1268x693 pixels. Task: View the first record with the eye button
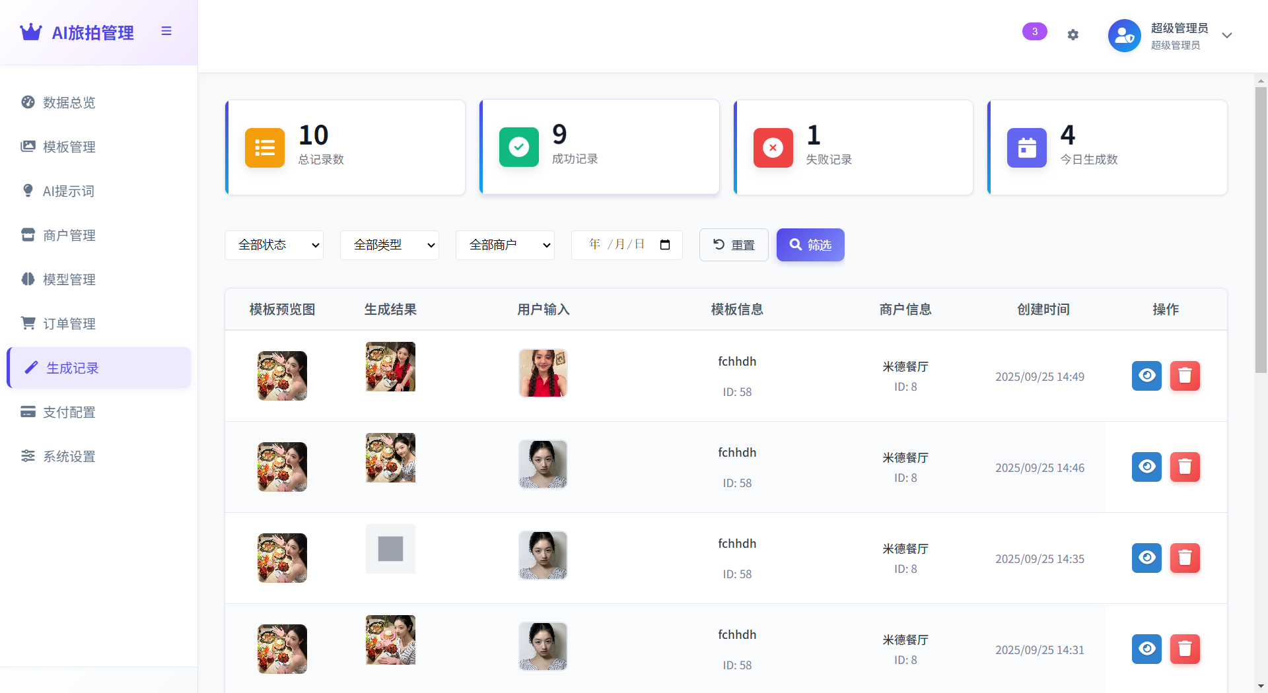1146,376
